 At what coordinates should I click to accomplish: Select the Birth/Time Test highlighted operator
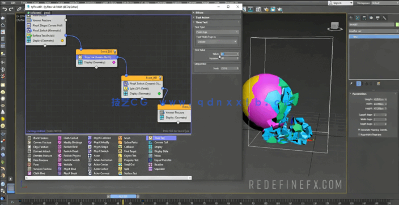click(x=161, y=138)
